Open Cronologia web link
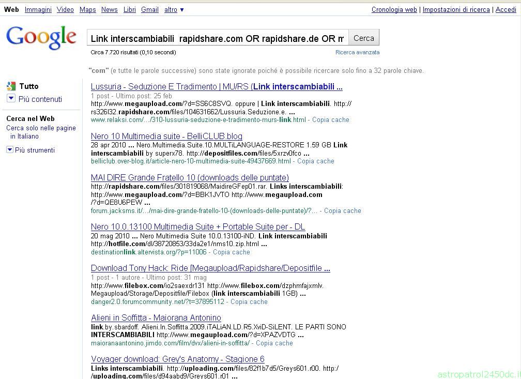This screenshot has width=521, height=379. (394, 10)
